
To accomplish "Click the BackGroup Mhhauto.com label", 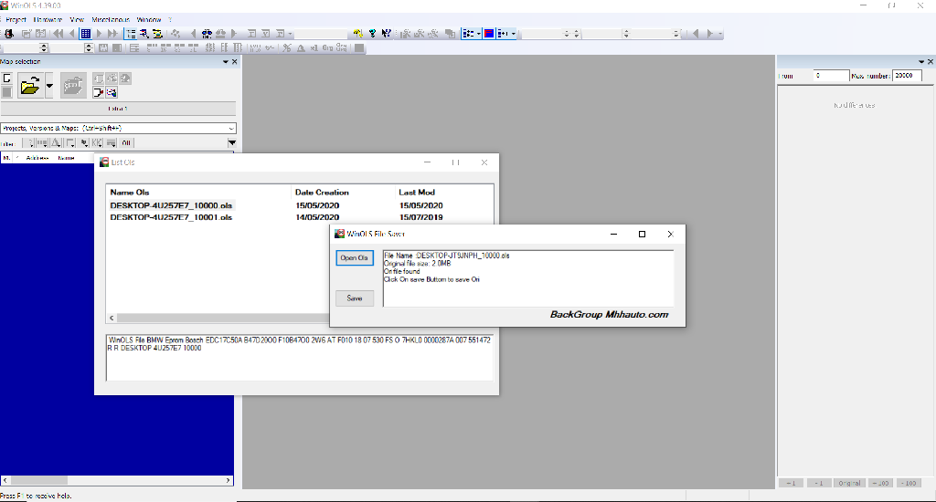I will click(609, 315).
